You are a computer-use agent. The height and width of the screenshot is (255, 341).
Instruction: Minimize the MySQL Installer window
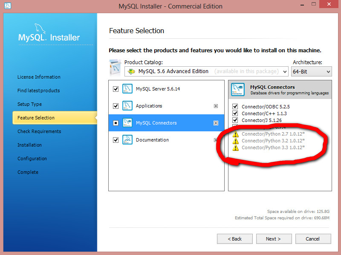(x=302, y=5)
